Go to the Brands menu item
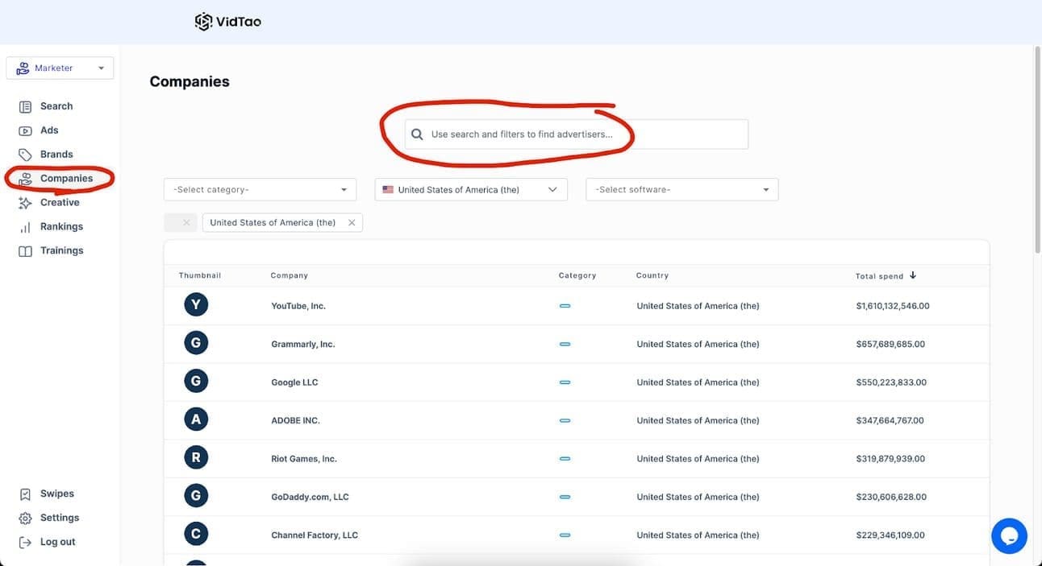This screenshot has height=566, width=1042. pyautogui.click(x=56, y=155)
